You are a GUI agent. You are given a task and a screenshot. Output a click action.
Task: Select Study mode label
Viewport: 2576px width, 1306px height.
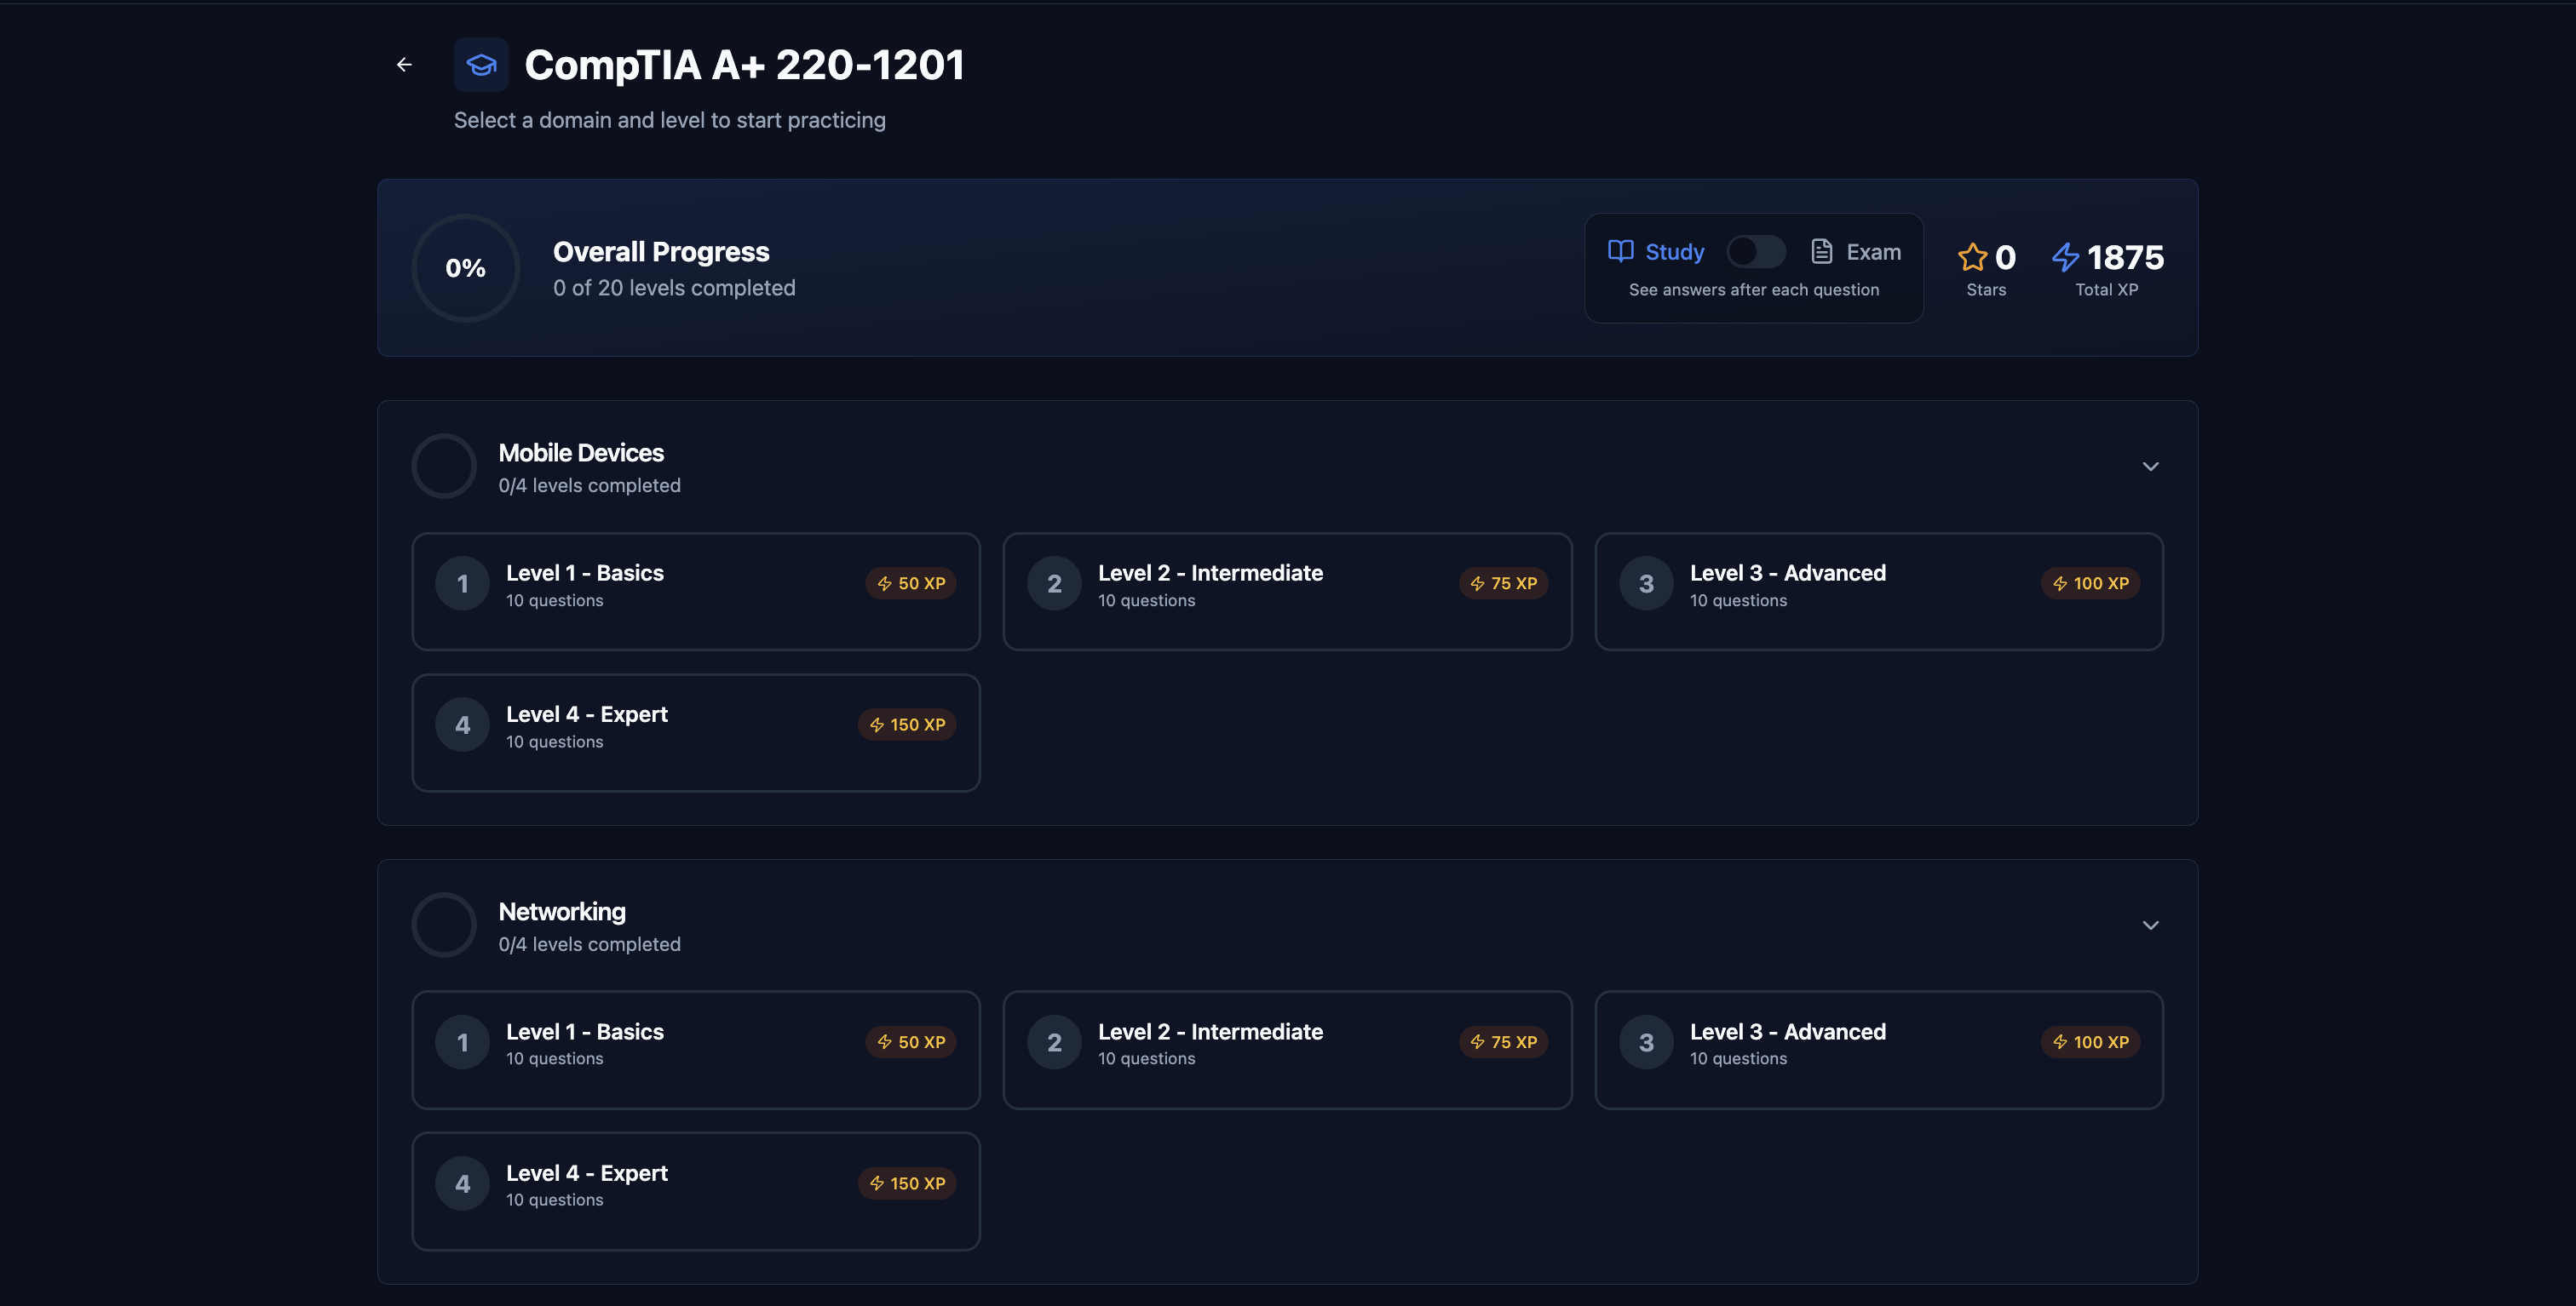tap(1675, 251)
